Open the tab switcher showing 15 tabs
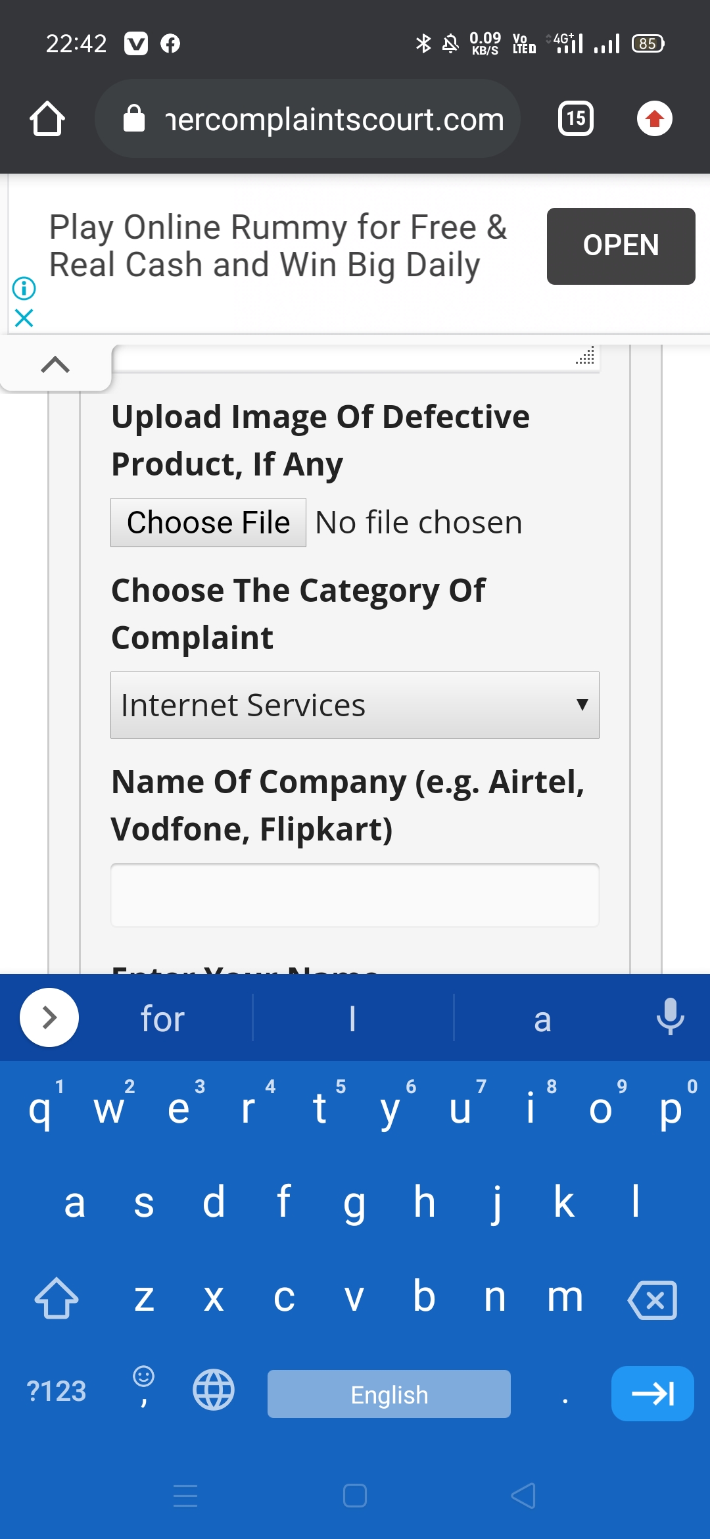This screenshot has height=1539, width=710. point(576,119)
